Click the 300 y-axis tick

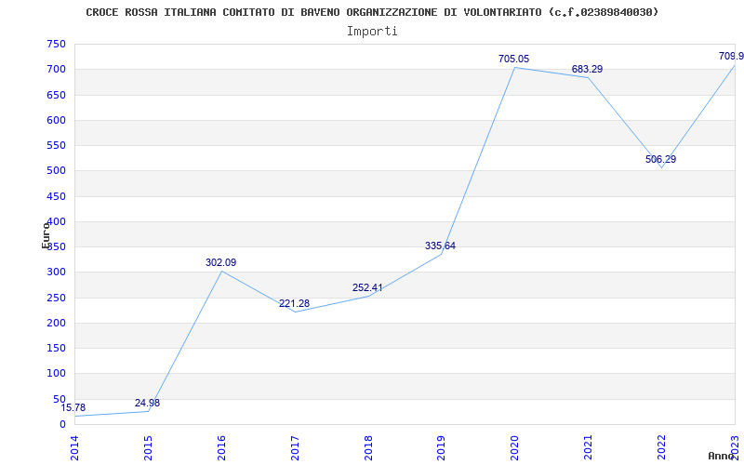(x=56, y=272)
